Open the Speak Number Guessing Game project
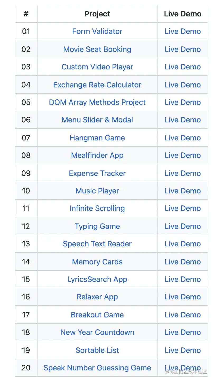214x381 pixels. pos(97,368)
